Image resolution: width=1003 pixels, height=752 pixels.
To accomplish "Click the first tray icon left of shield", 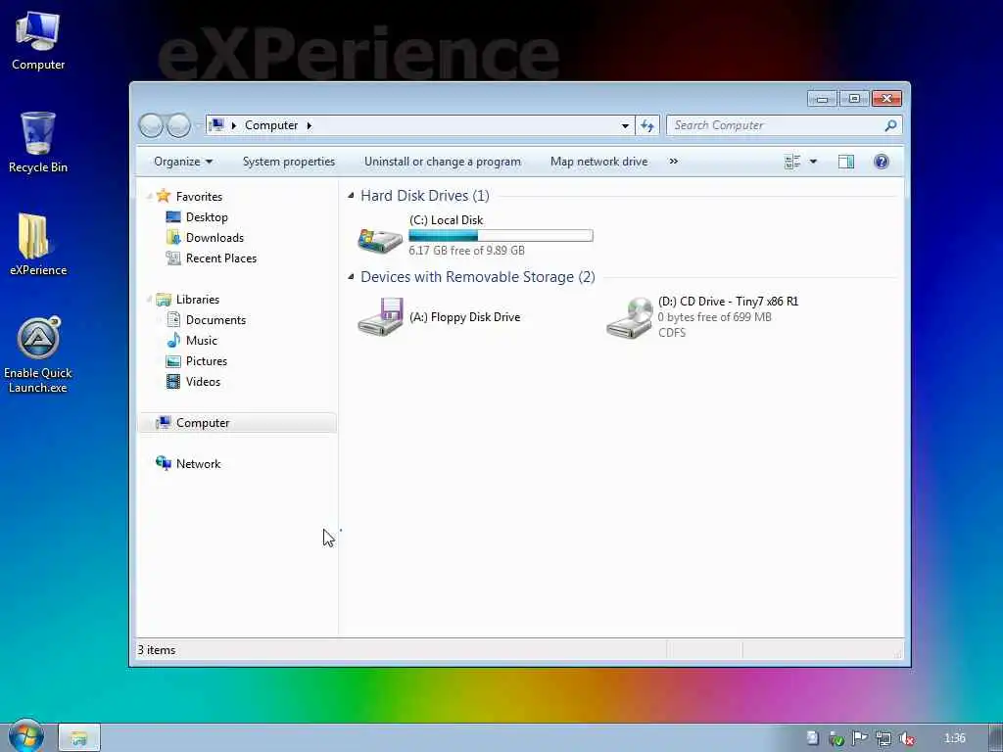I will tap(812, 738).
